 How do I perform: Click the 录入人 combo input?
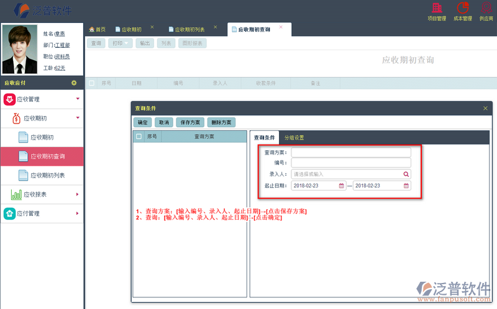pyautogui.click(x=351, y=174)
